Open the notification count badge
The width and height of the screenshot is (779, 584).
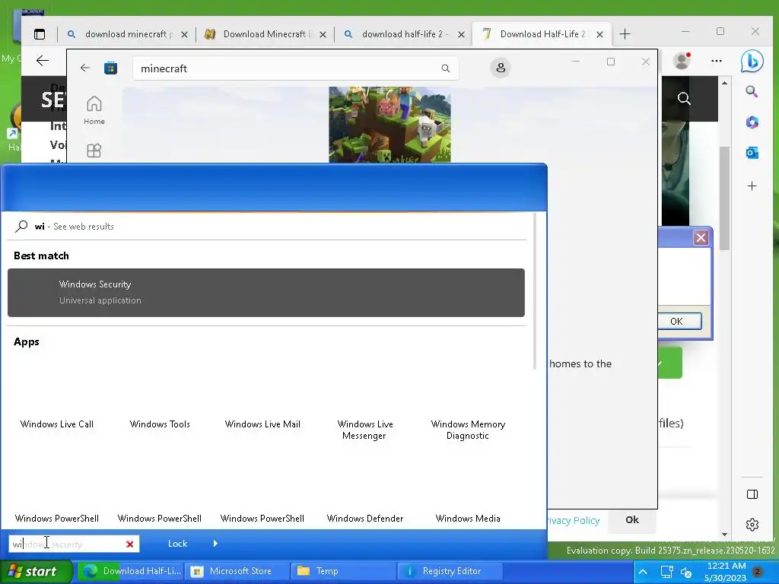click(758, 572)
